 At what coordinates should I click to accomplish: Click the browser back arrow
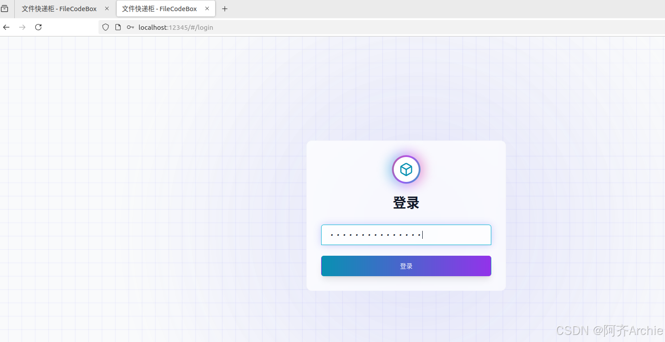pyautogui.click(x=6, y=27)
